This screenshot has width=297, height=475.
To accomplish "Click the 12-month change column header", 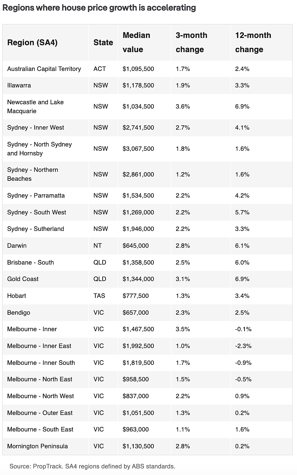I will pos(253,42).
